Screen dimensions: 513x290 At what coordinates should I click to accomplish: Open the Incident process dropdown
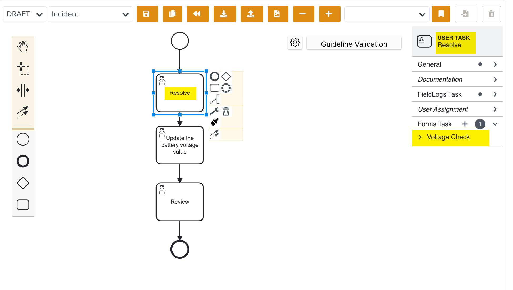pyautogui.click(x=90, y=14)
